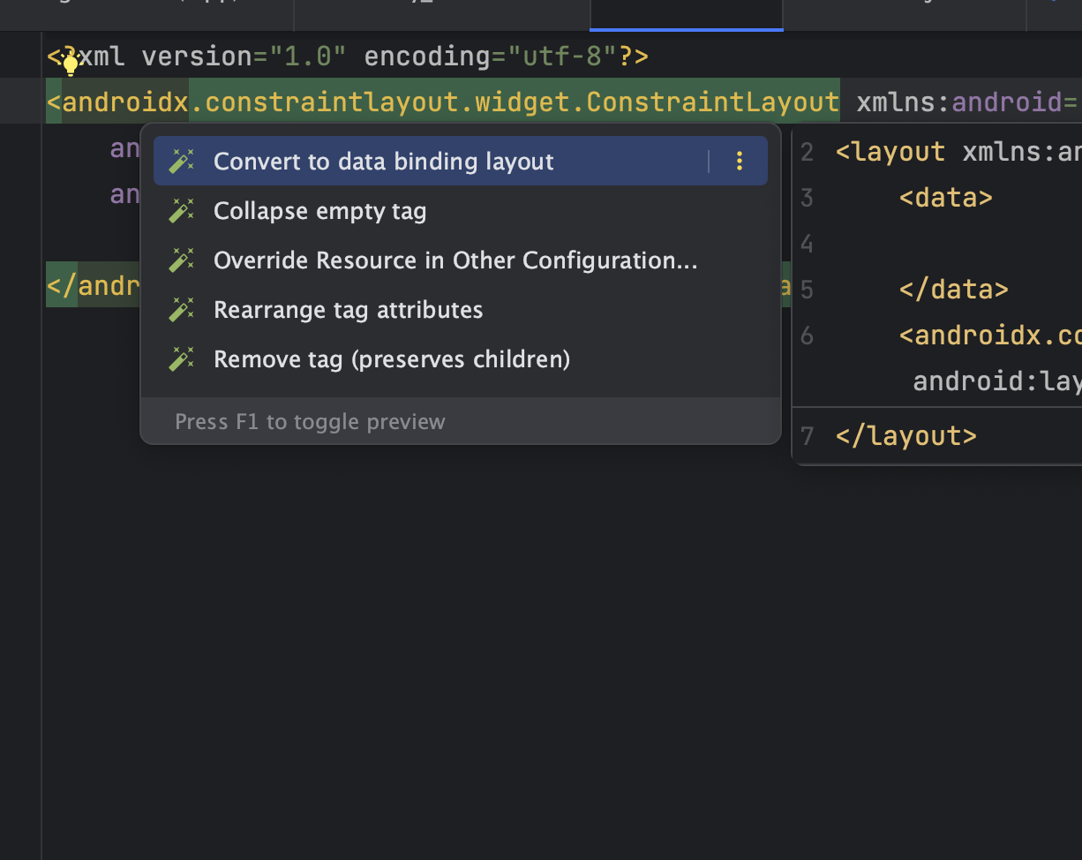Choose Rearrange tag attributes

[x=348, y=310]
